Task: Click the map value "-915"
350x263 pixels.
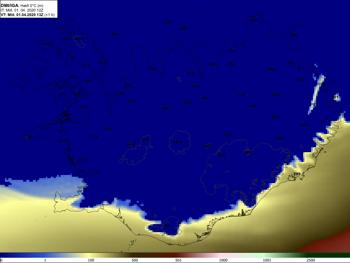Action: 221,155
